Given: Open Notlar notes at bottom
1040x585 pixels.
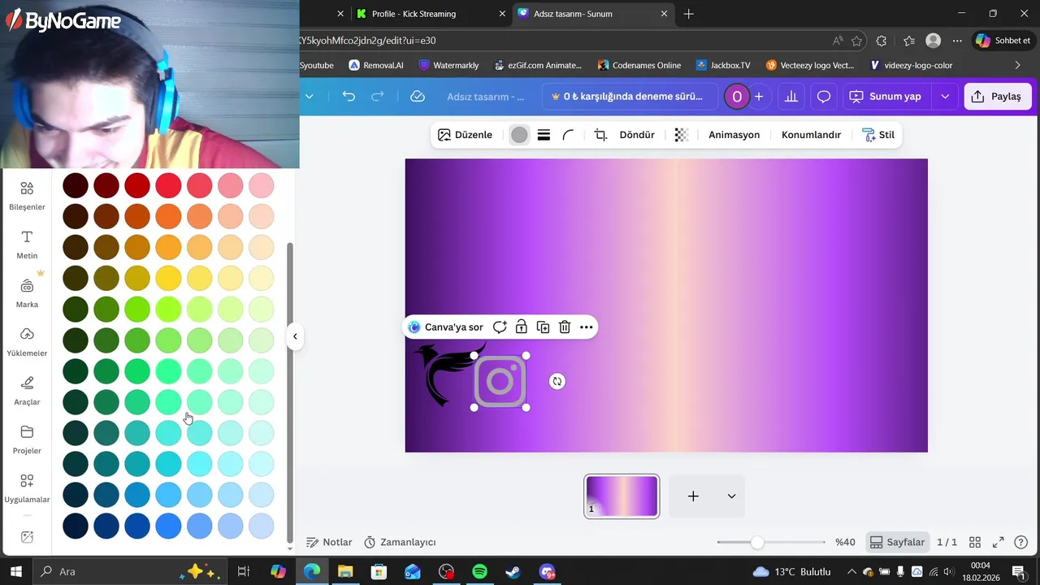Looking at the screenshot, I should (x=329, y=542).
